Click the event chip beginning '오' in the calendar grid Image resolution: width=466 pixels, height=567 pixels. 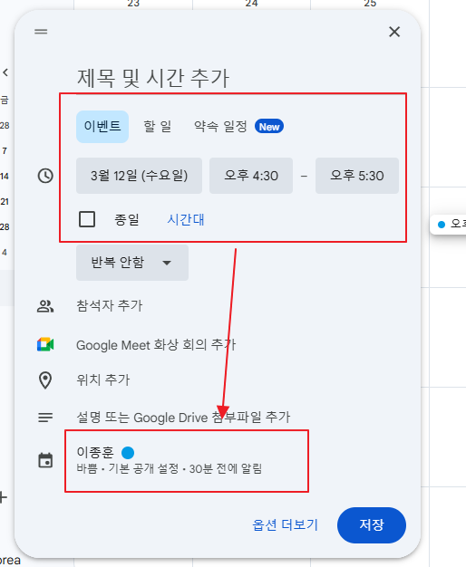[x=448, y=225]
